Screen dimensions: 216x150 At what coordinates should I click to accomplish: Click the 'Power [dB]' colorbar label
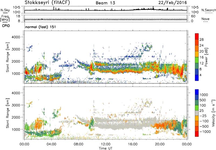point(206,57)
